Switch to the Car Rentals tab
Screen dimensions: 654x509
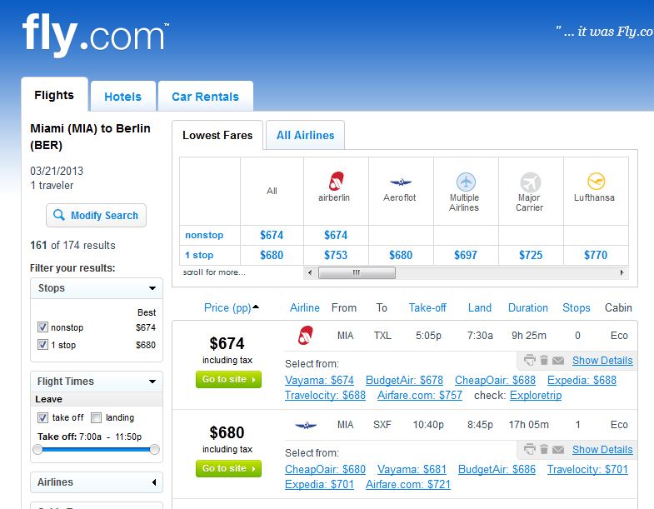[x=206, y=97]
